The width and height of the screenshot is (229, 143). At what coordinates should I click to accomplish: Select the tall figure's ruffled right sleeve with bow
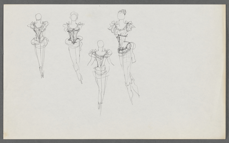coord(130,26)
